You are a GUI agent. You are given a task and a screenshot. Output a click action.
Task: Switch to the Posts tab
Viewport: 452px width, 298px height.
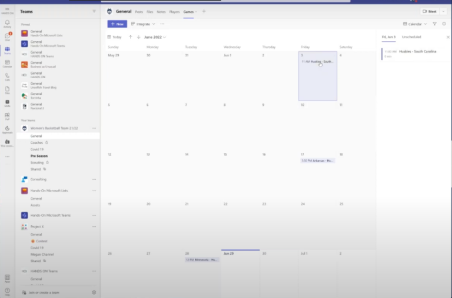(139, 12)
